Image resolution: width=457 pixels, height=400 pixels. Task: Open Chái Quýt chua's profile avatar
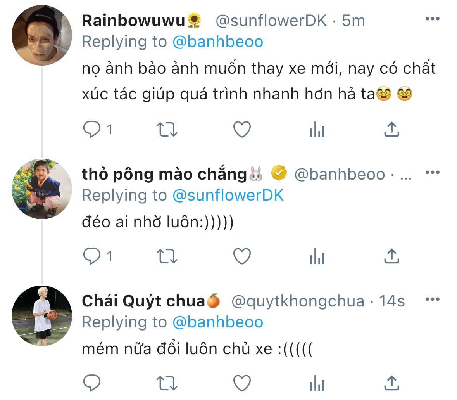coord(42,316)
